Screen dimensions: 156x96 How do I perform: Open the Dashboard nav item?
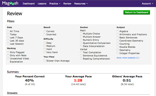[29, 4]
